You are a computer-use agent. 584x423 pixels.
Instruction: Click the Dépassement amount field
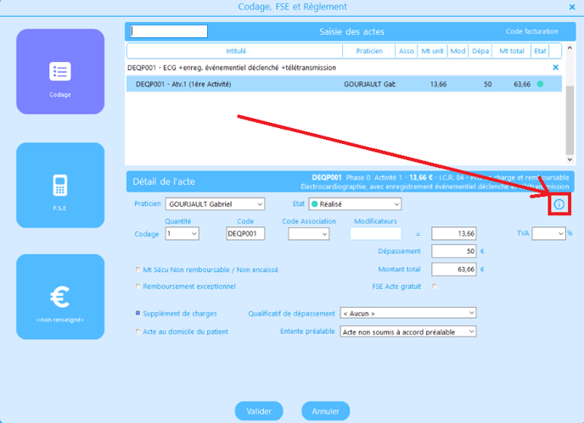[x=454, y=251]
